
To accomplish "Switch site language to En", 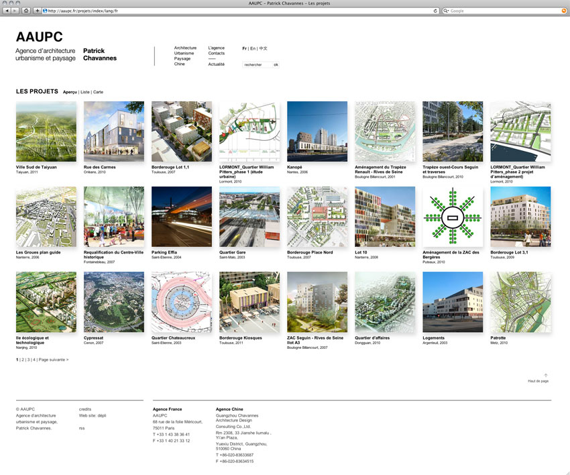I will 253,48.
